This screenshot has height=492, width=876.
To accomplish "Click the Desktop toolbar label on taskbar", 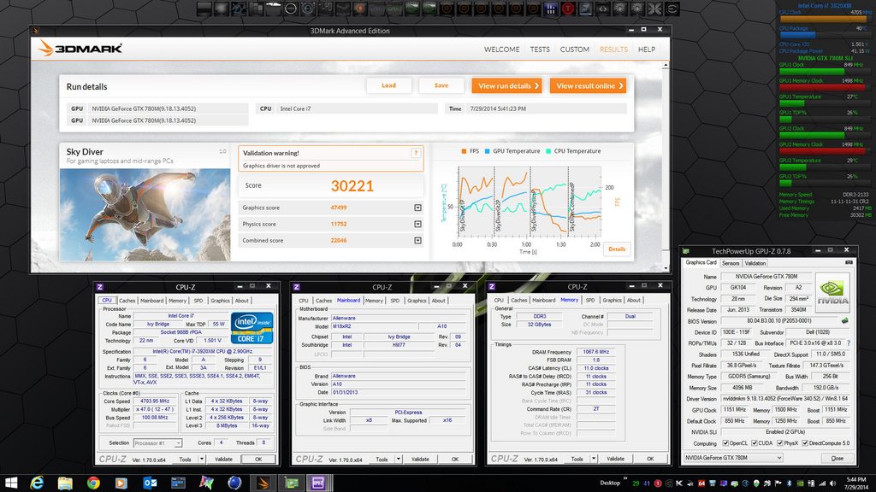I will coord(610,483).
